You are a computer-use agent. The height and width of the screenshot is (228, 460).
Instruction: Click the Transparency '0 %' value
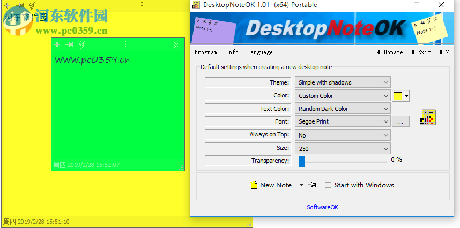point(396,160)
